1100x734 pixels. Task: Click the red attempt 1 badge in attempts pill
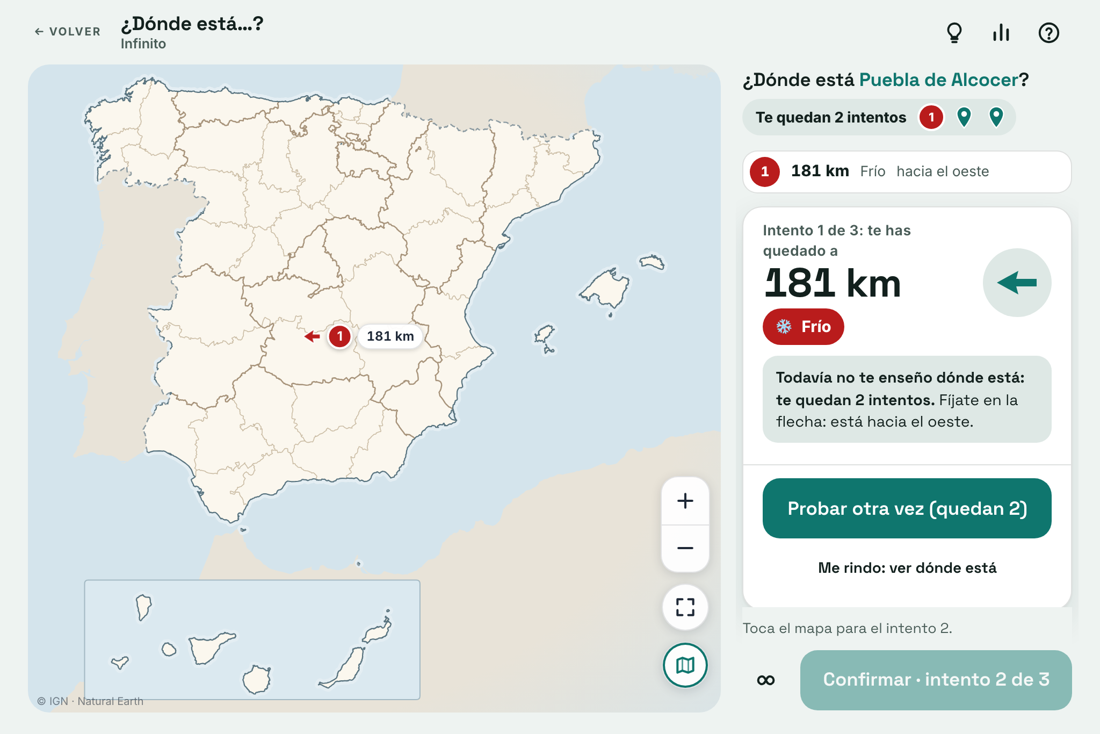click(931, 117)
